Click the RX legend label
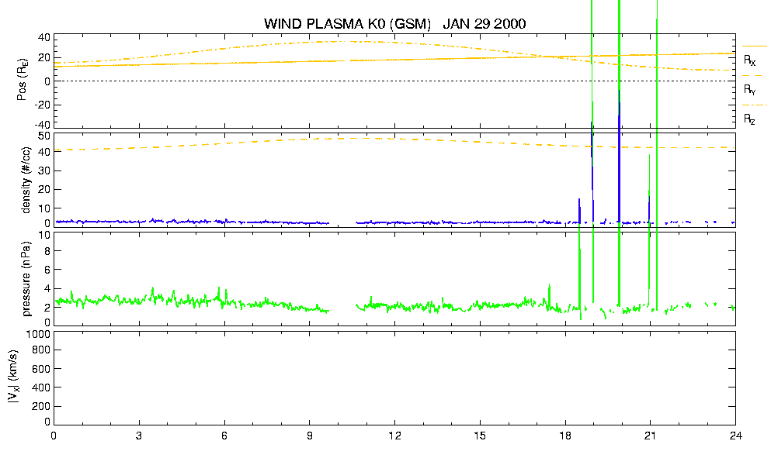 750,60
